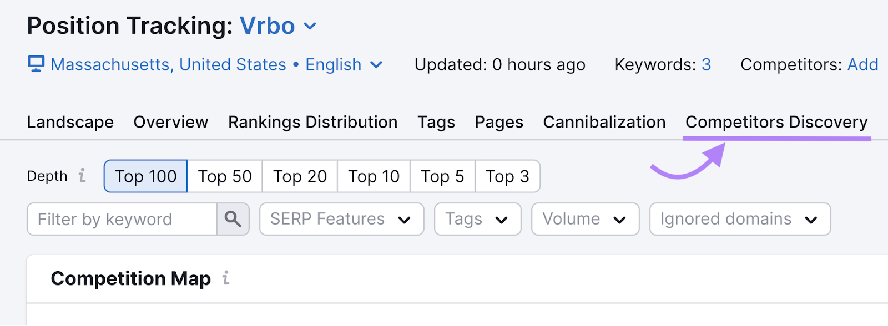Switch depth to Top 10
This screenshot has height=326, width=888.
click(x=374, y=176)
